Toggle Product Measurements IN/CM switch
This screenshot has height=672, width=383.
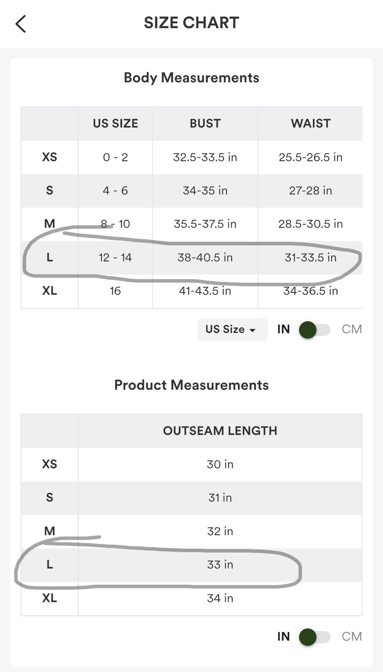coord(314,637)
